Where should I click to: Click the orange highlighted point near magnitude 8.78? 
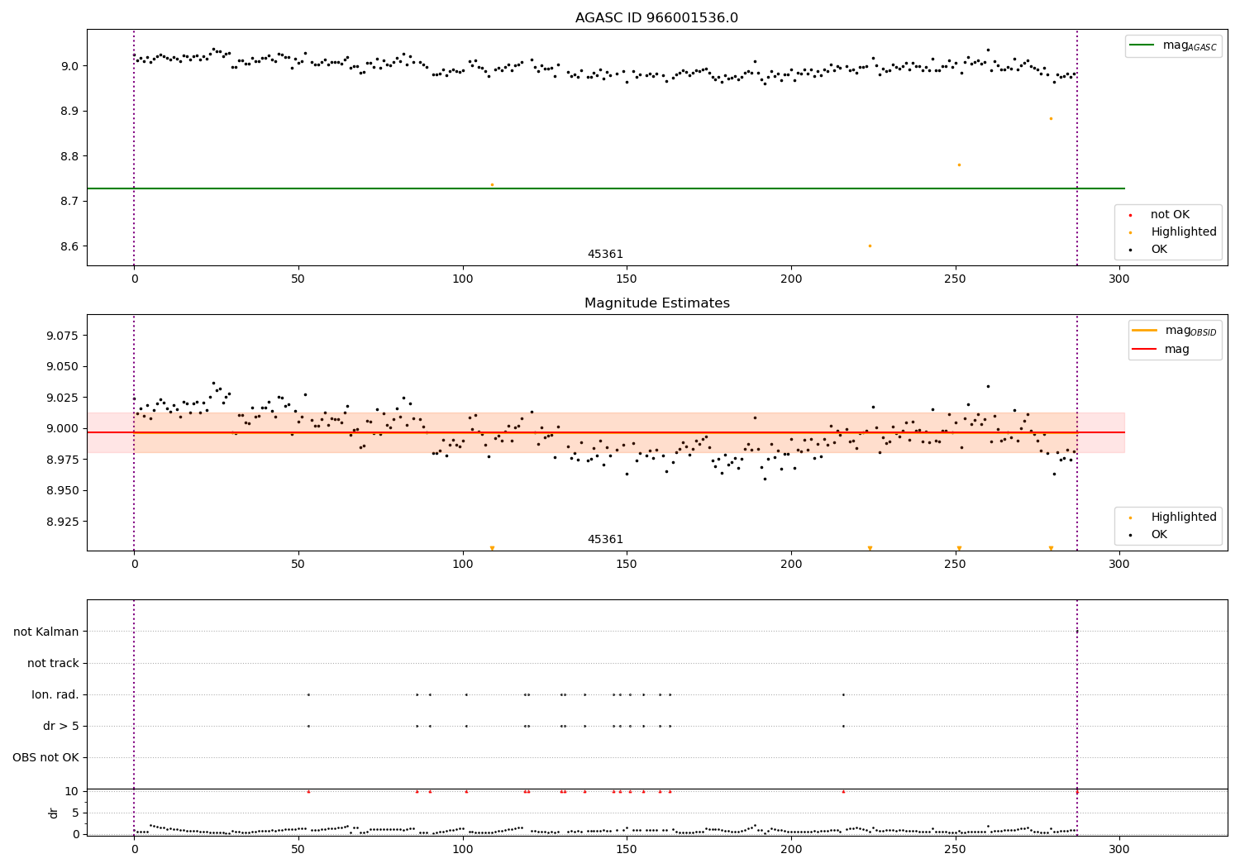(959, 165)
